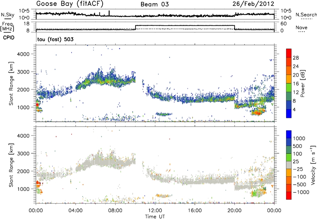Click the '3000' tick in the velocity panel
The height and width of the screenshot is (219, 317).
(x=23, y=153)
